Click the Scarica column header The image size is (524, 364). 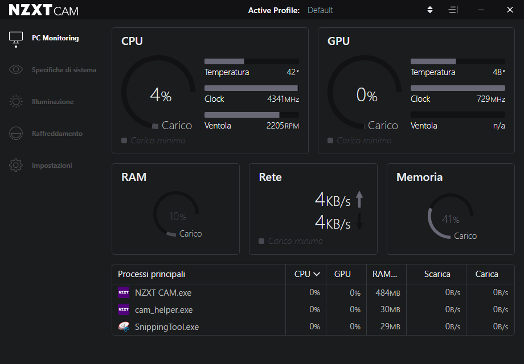[x=437, y=274]
